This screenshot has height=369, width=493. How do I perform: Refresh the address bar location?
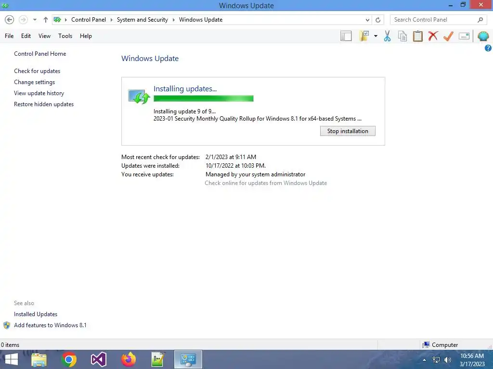coord(378,20)
